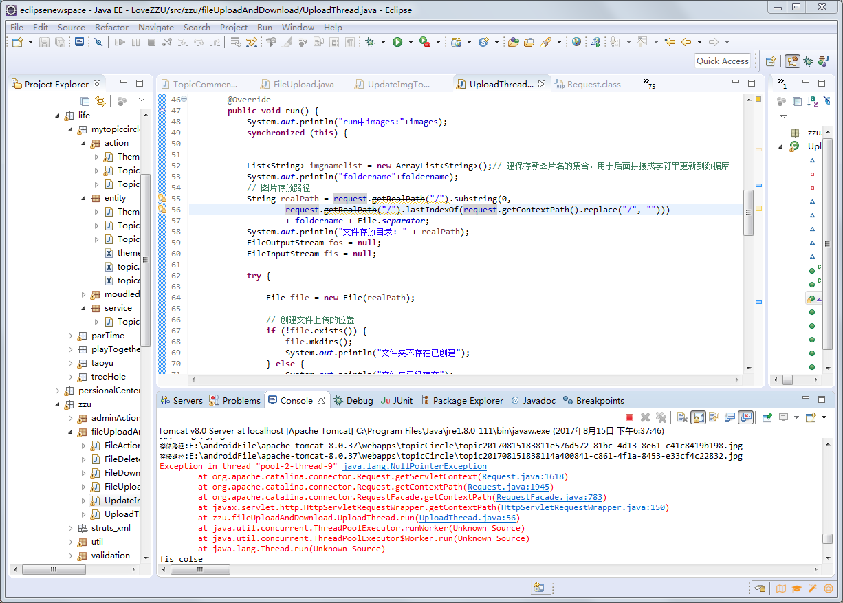Switch to the Debug perspective icon
Image resolution: width=843 pixels, height=603 pixels.
(x=808, y=61)
